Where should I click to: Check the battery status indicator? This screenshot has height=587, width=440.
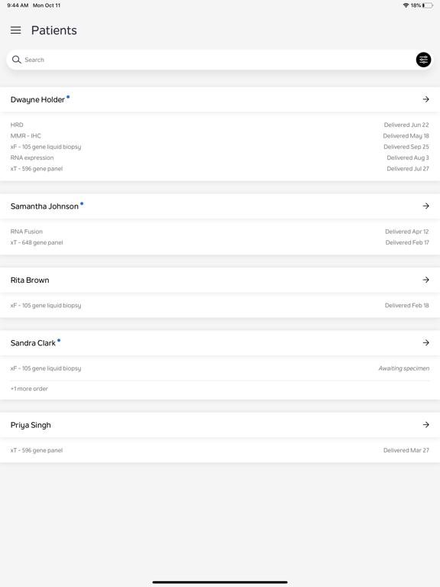[x=428, y=5]
